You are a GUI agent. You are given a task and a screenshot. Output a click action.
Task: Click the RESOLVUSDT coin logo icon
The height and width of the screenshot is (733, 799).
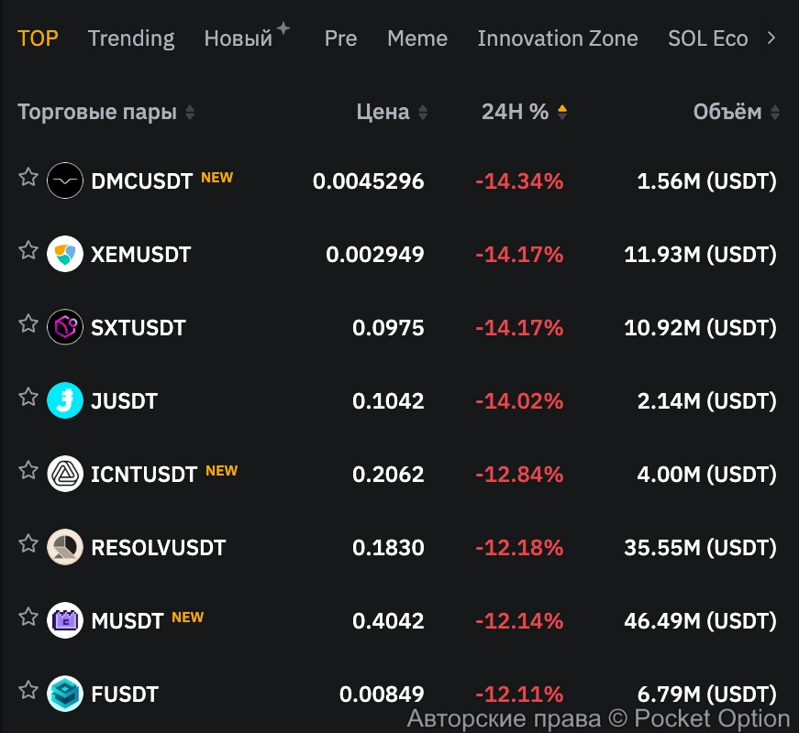coord(65,547)
